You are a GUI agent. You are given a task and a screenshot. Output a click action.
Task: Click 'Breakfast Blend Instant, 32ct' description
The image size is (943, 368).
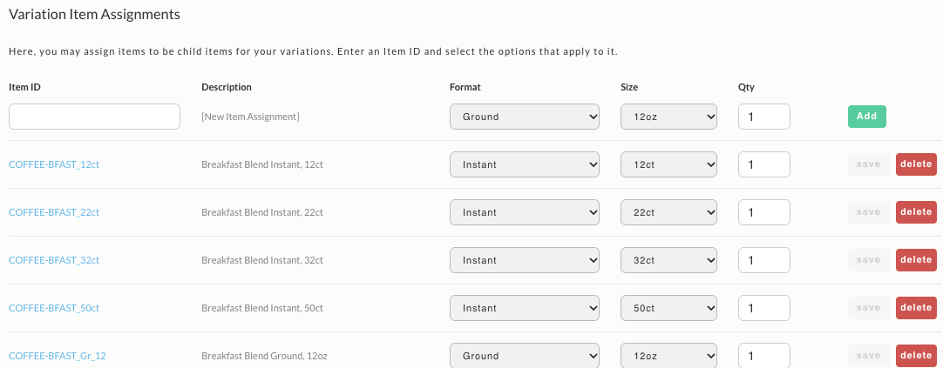tap(262, 260)
